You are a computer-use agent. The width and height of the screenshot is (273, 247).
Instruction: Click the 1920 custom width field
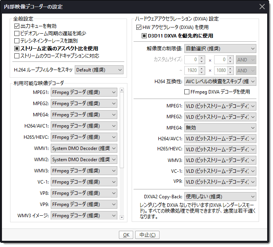[192, 70]
